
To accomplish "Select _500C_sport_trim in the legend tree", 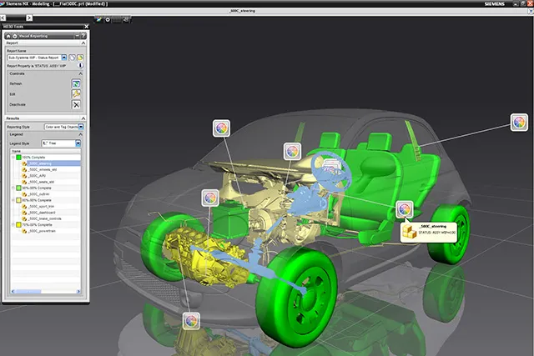I will 41,206.
